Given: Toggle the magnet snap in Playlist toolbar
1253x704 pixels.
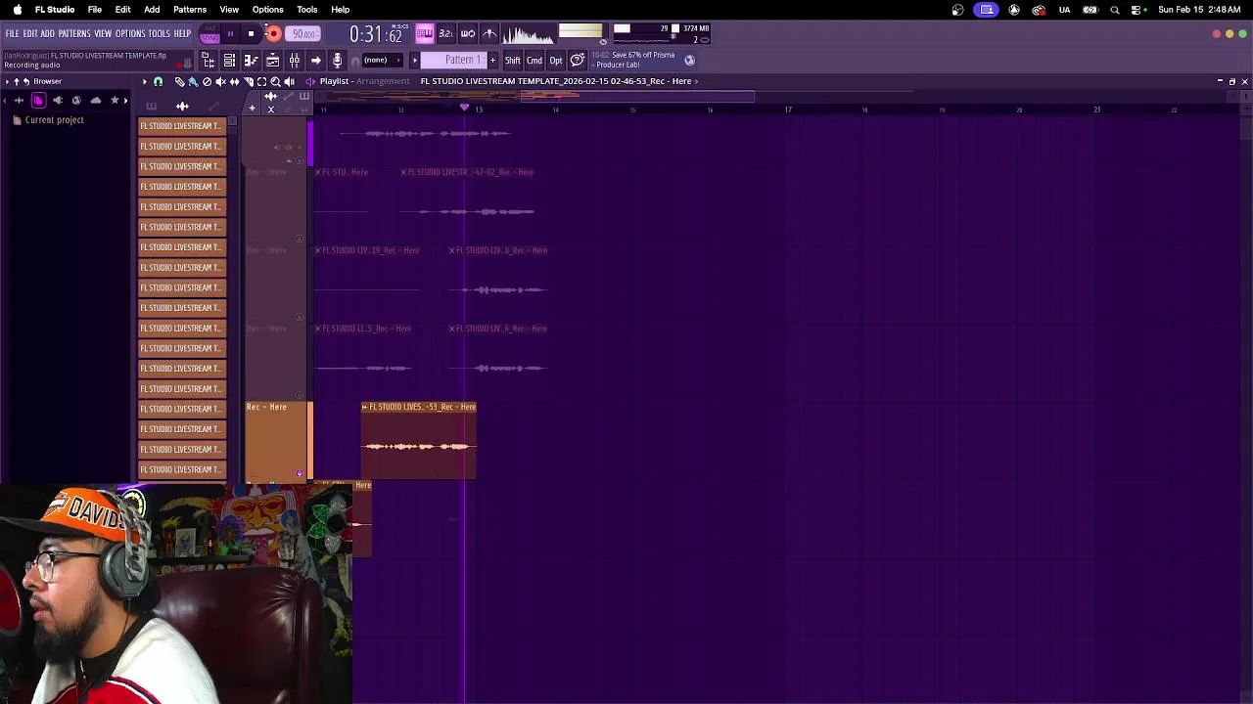Looking at the screenshot, I should 158,81.
